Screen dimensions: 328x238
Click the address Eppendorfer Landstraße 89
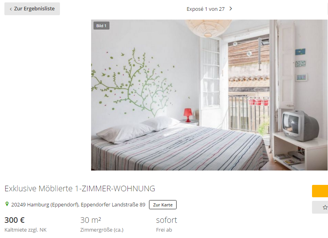coord(113,204)
